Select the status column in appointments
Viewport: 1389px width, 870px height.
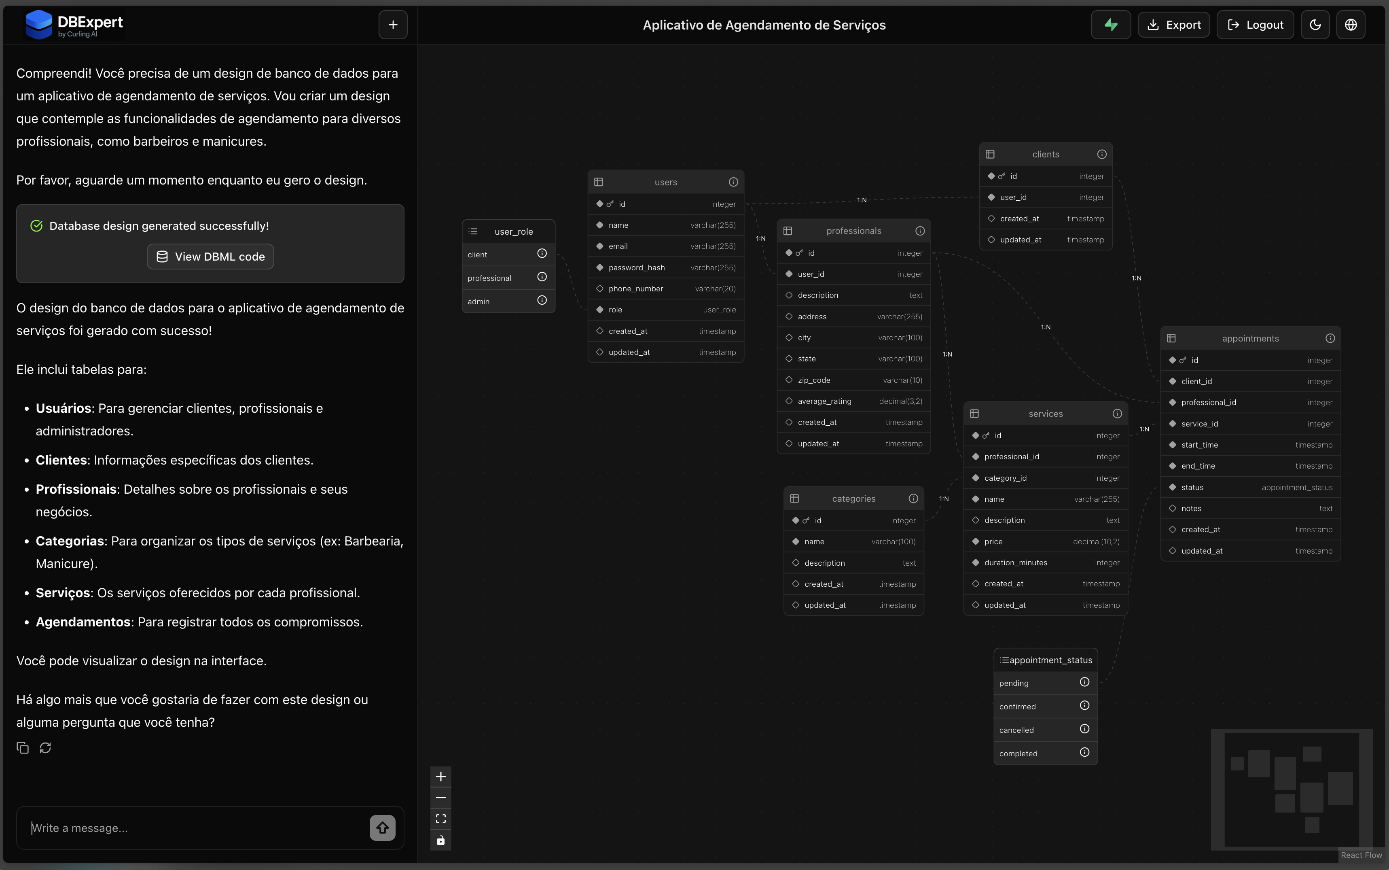[1250, 487]
